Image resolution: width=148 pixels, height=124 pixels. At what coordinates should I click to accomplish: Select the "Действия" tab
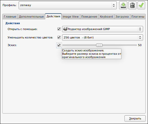(53, 16)
